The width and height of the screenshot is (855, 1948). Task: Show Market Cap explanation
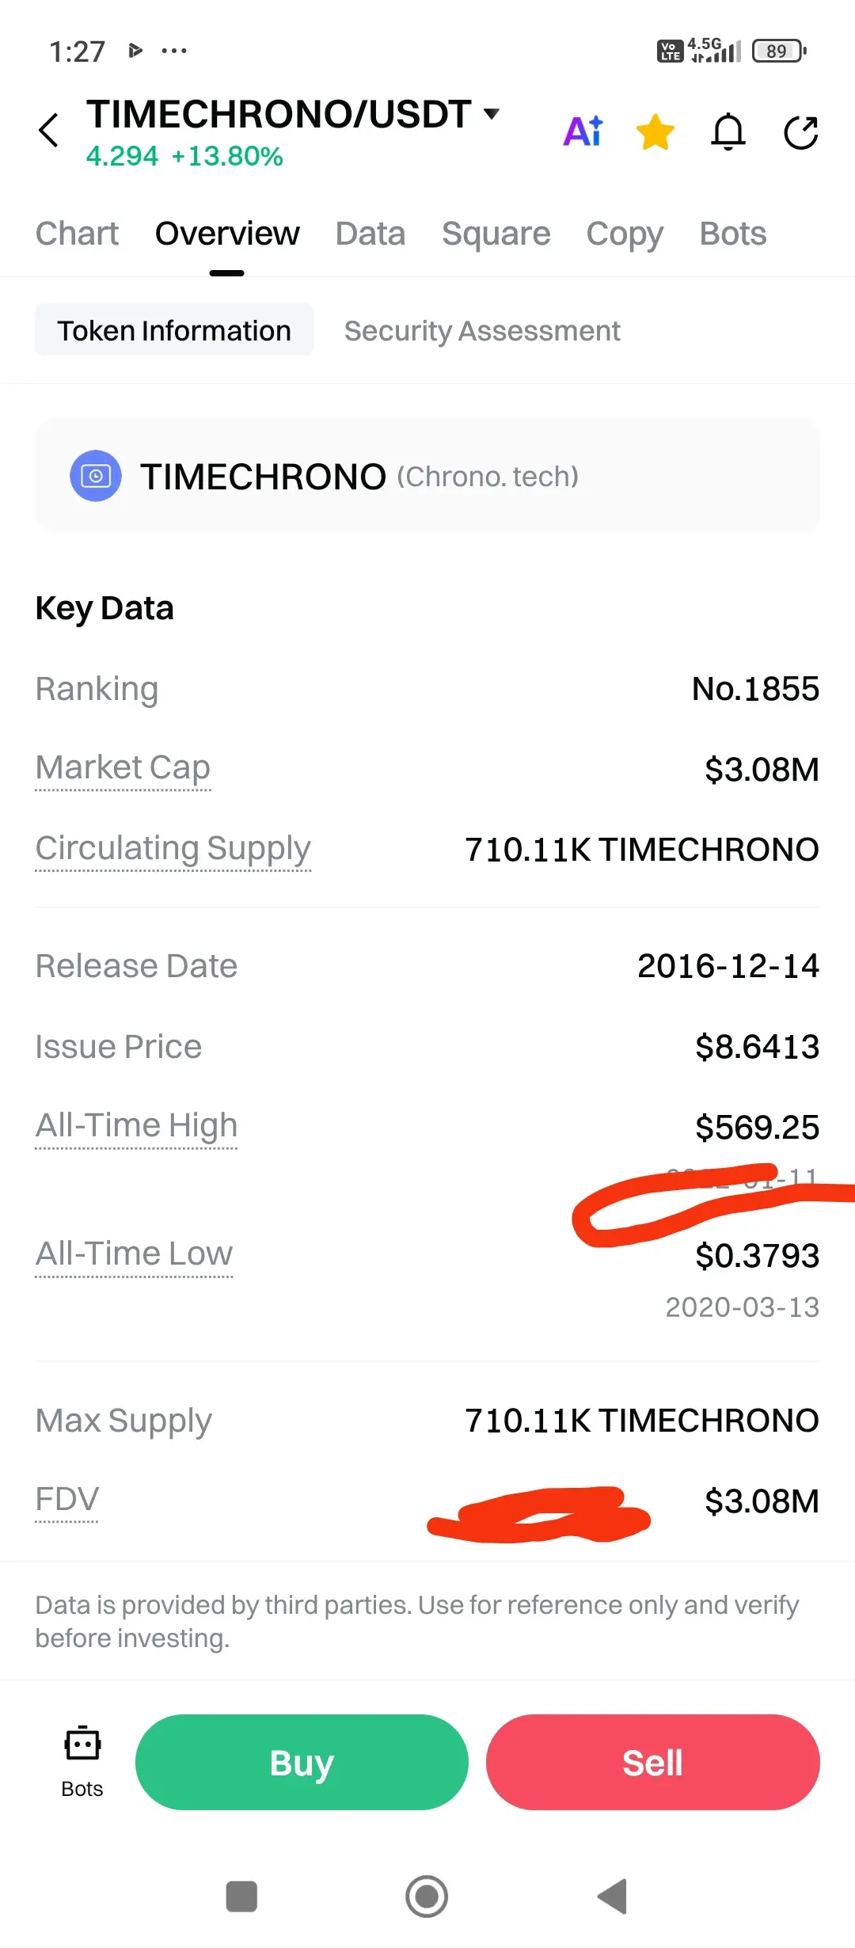point(123,767)
